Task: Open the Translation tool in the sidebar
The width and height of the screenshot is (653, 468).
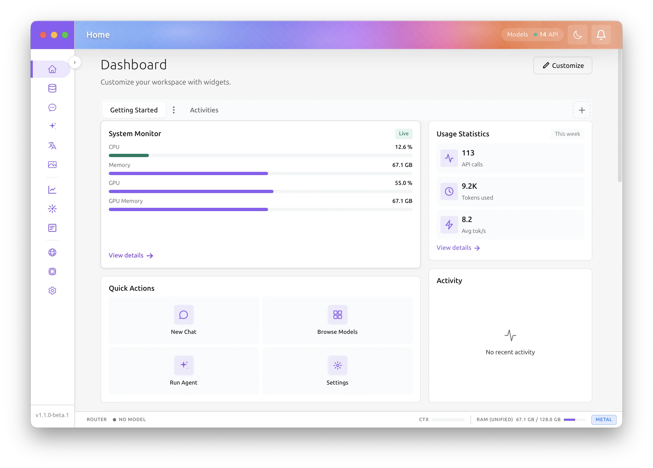Action: point(52,146)
